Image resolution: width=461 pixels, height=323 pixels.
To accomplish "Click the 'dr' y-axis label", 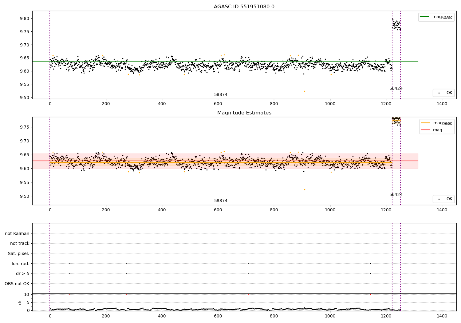I will [20, 302].
